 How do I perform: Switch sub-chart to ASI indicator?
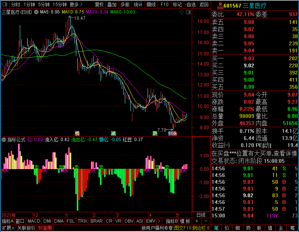tap(140, 221)
